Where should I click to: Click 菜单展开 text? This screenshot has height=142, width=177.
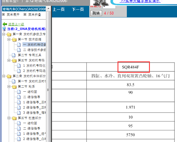[13, 15]
